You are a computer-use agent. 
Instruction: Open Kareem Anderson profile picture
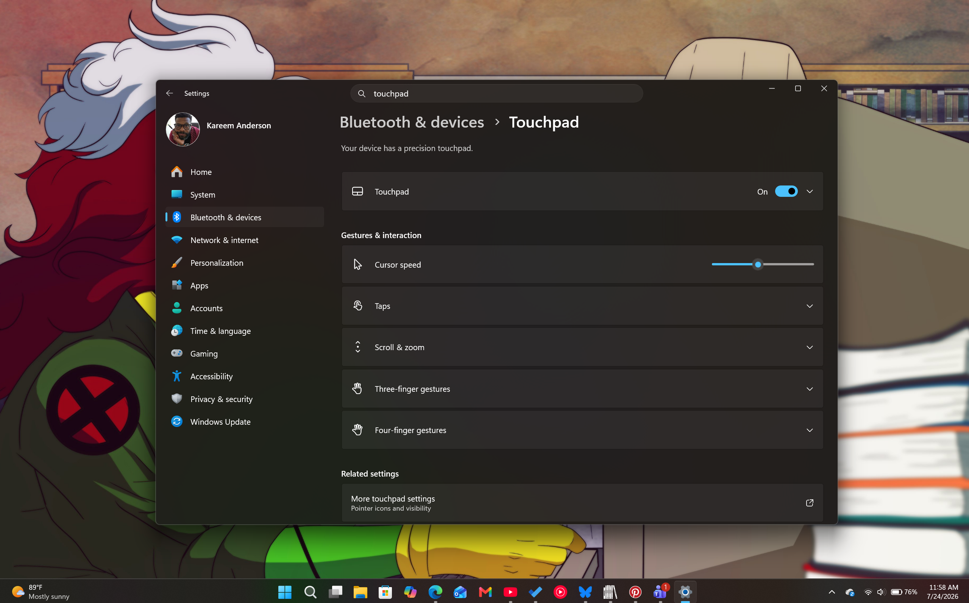pos(183,129)
